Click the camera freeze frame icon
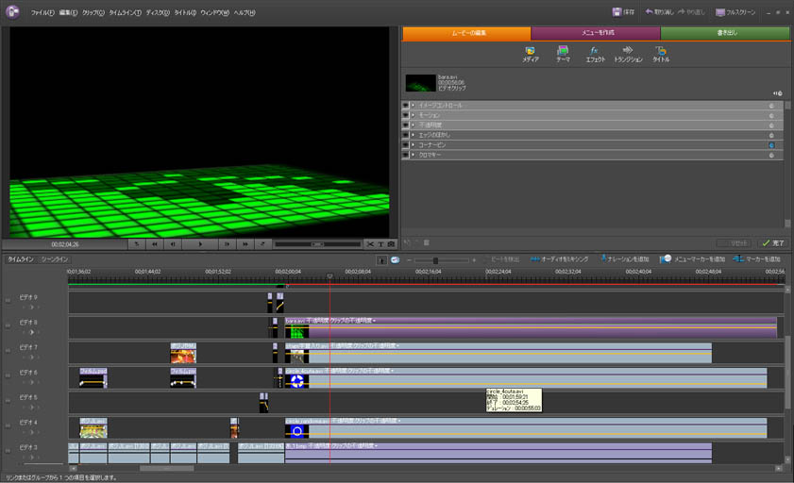The image size is (794, 483). tap(392, 243)
